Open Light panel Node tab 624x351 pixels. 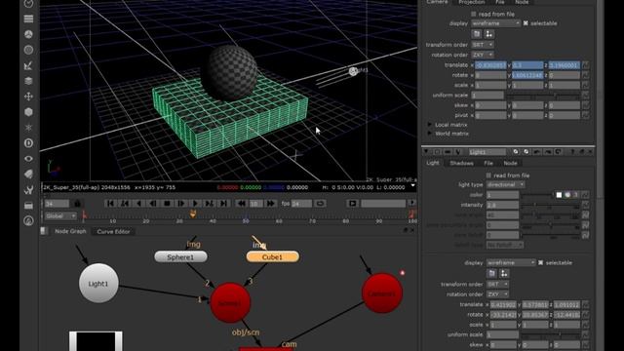point(510,163)
